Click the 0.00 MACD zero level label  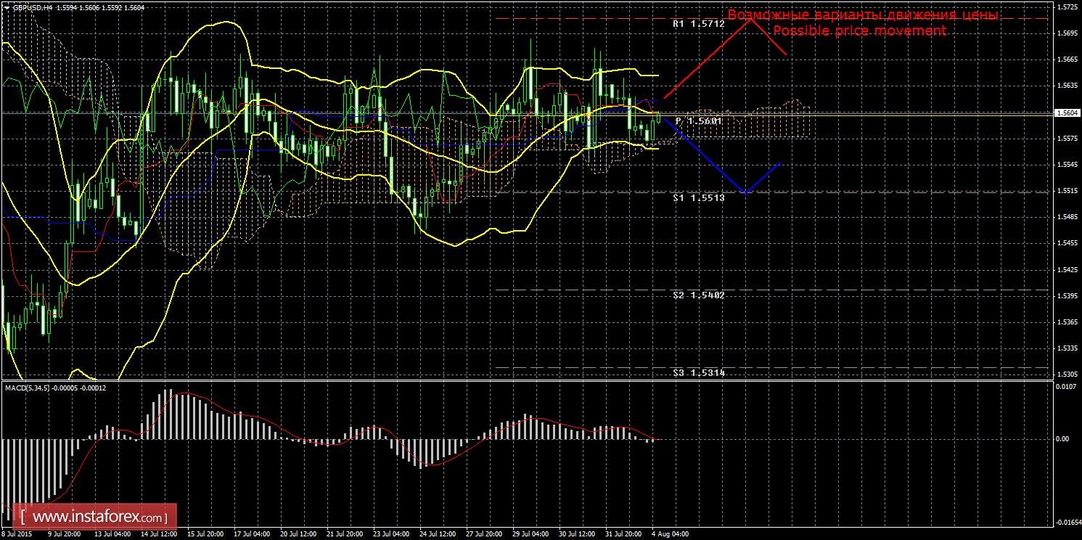click(1064, 439)
